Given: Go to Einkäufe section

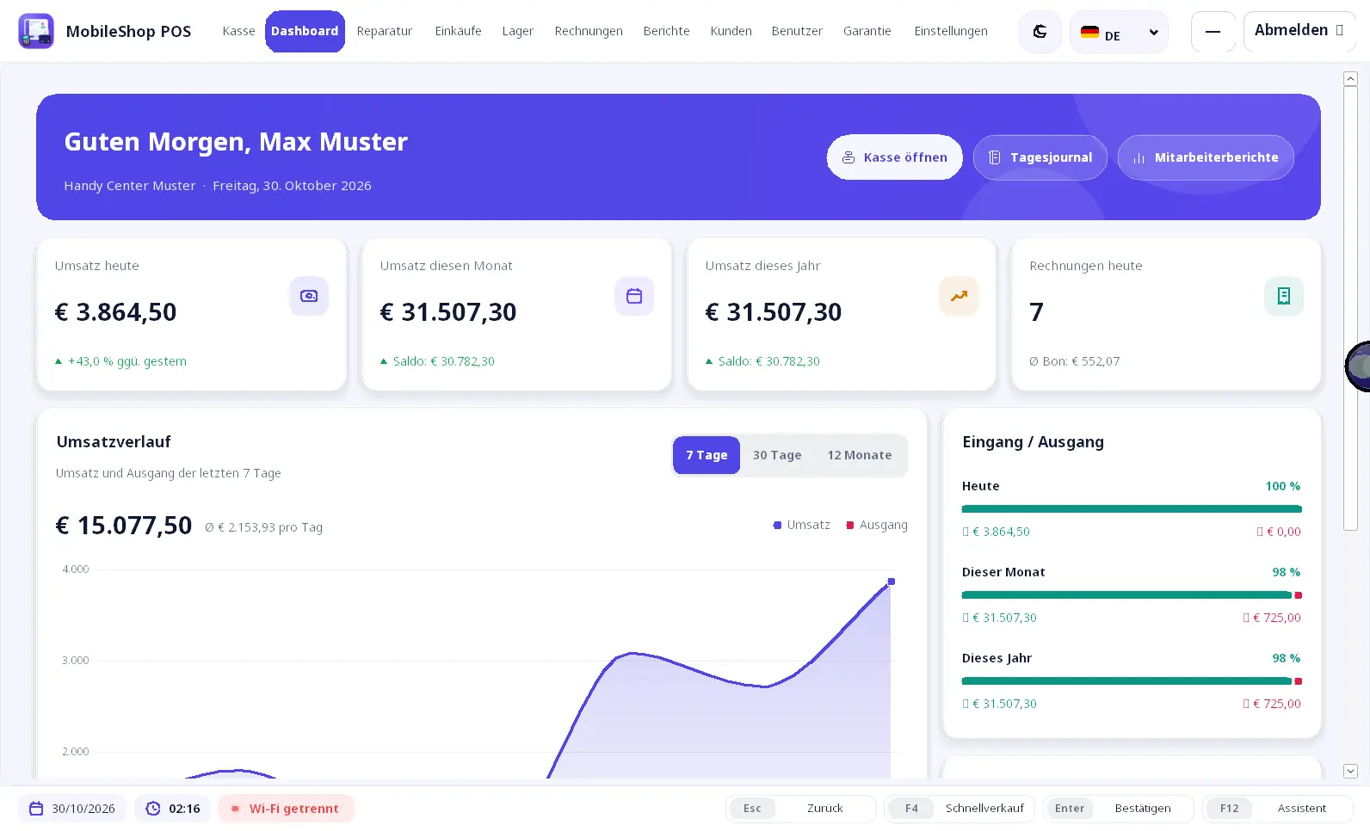Looking at the screenshot, I should [458, 31].
